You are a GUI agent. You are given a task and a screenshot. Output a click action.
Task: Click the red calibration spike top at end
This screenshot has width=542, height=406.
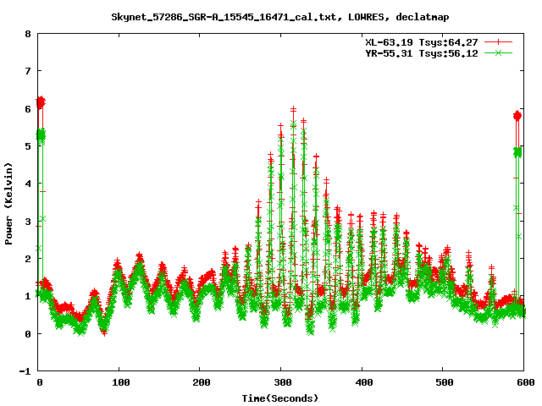(517, 114)
